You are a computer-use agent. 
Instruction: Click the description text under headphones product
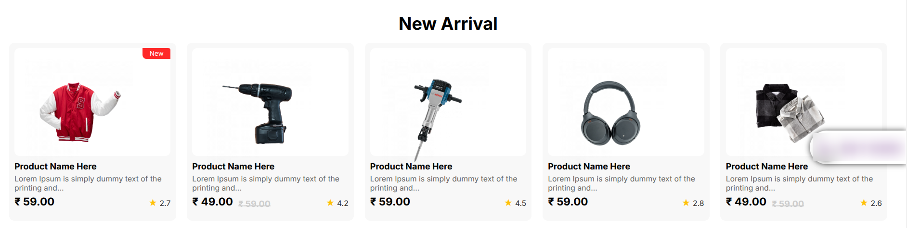pos(622,183)
